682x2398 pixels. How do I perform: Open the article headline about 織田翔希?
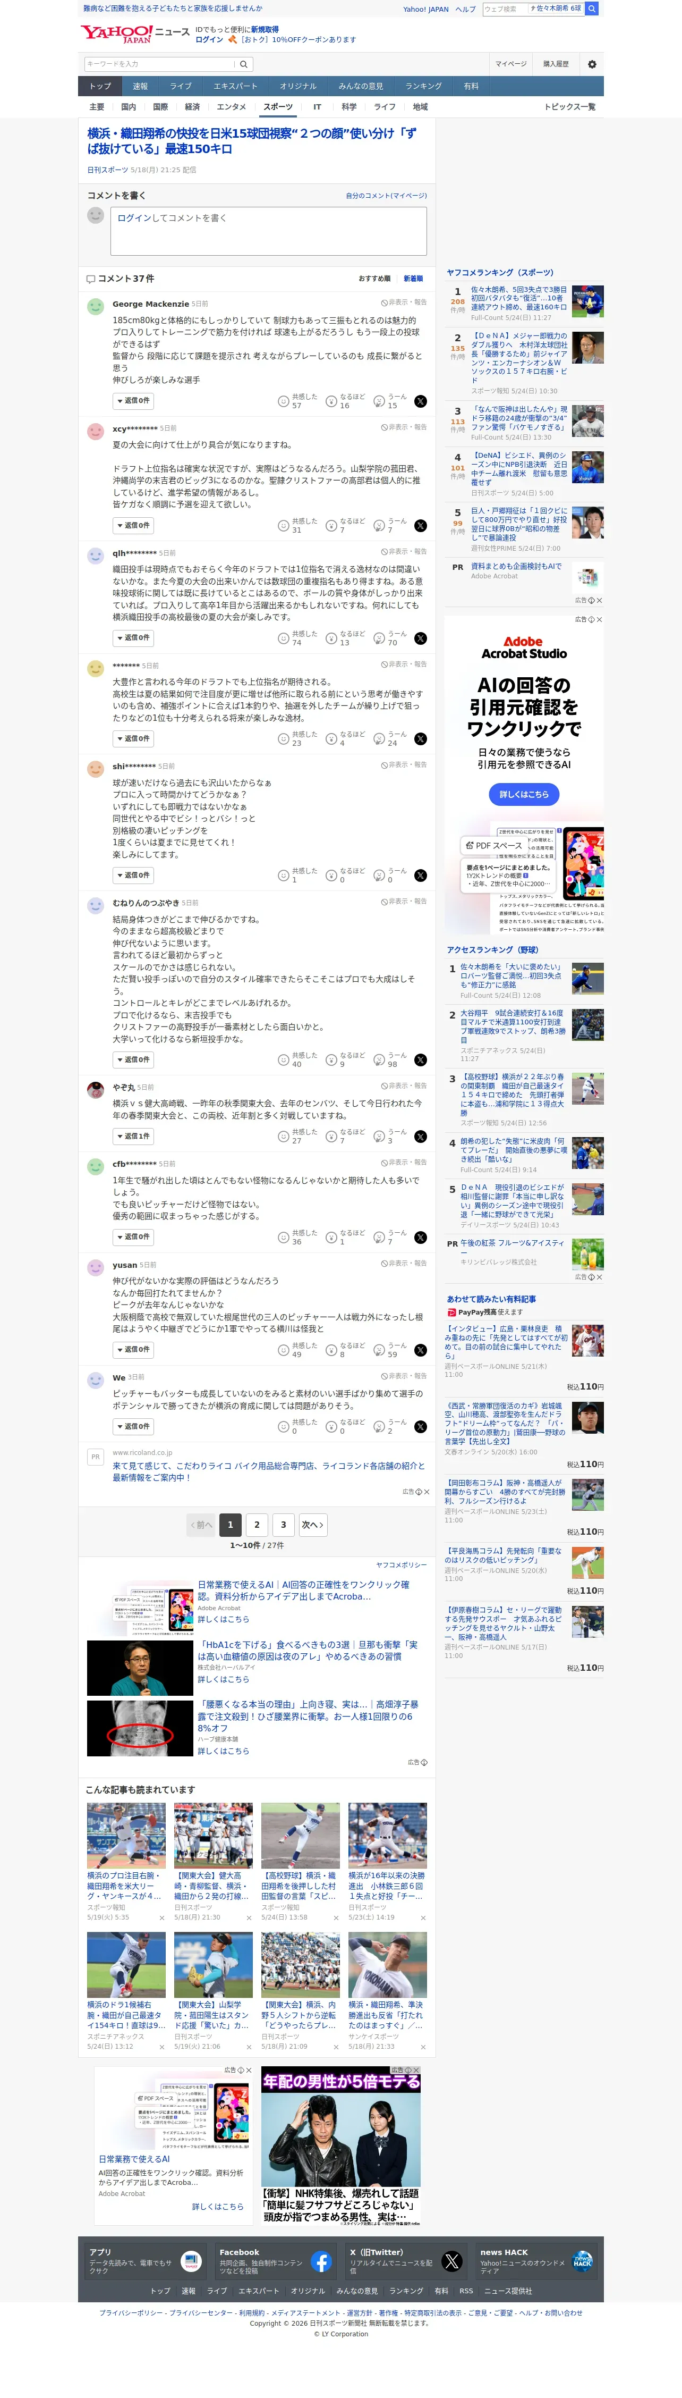coord(252,140)
